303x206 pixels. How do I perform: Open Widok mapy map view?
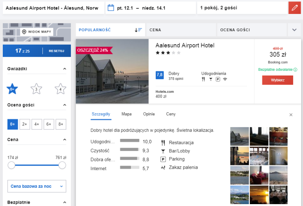[x=37, y=32]
